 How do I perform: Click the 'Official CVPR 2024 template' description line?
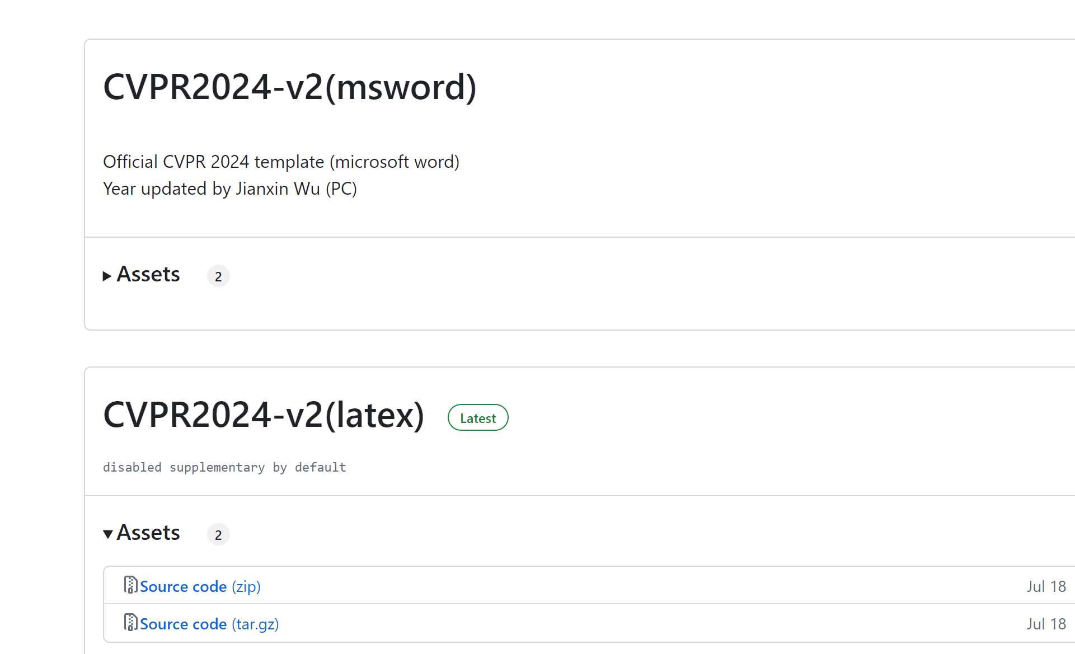[281, 162]
